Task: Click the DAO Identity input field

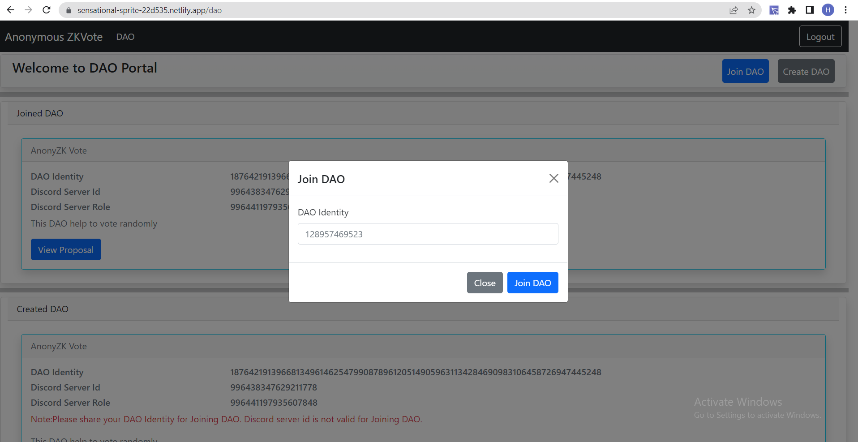Action: coord(428,234)
